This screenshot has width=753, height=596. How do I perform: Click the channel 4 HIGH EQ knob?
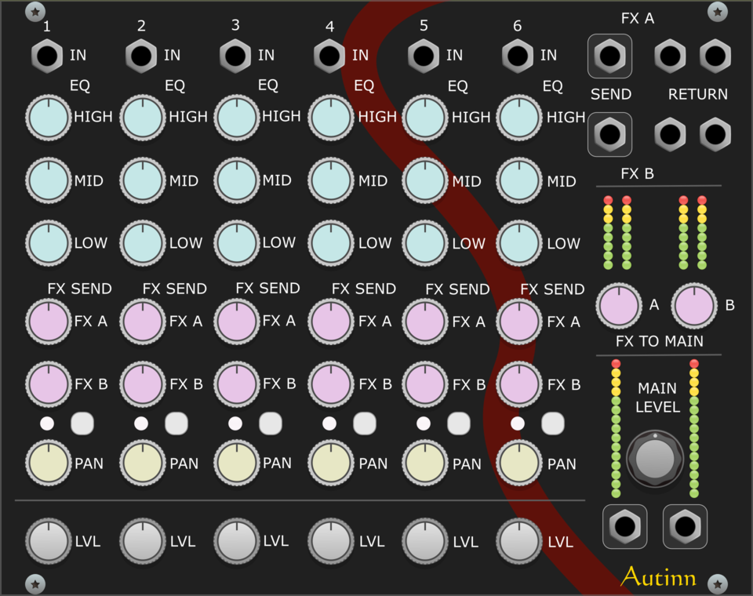pyautogui.click(x=331, y=118)
